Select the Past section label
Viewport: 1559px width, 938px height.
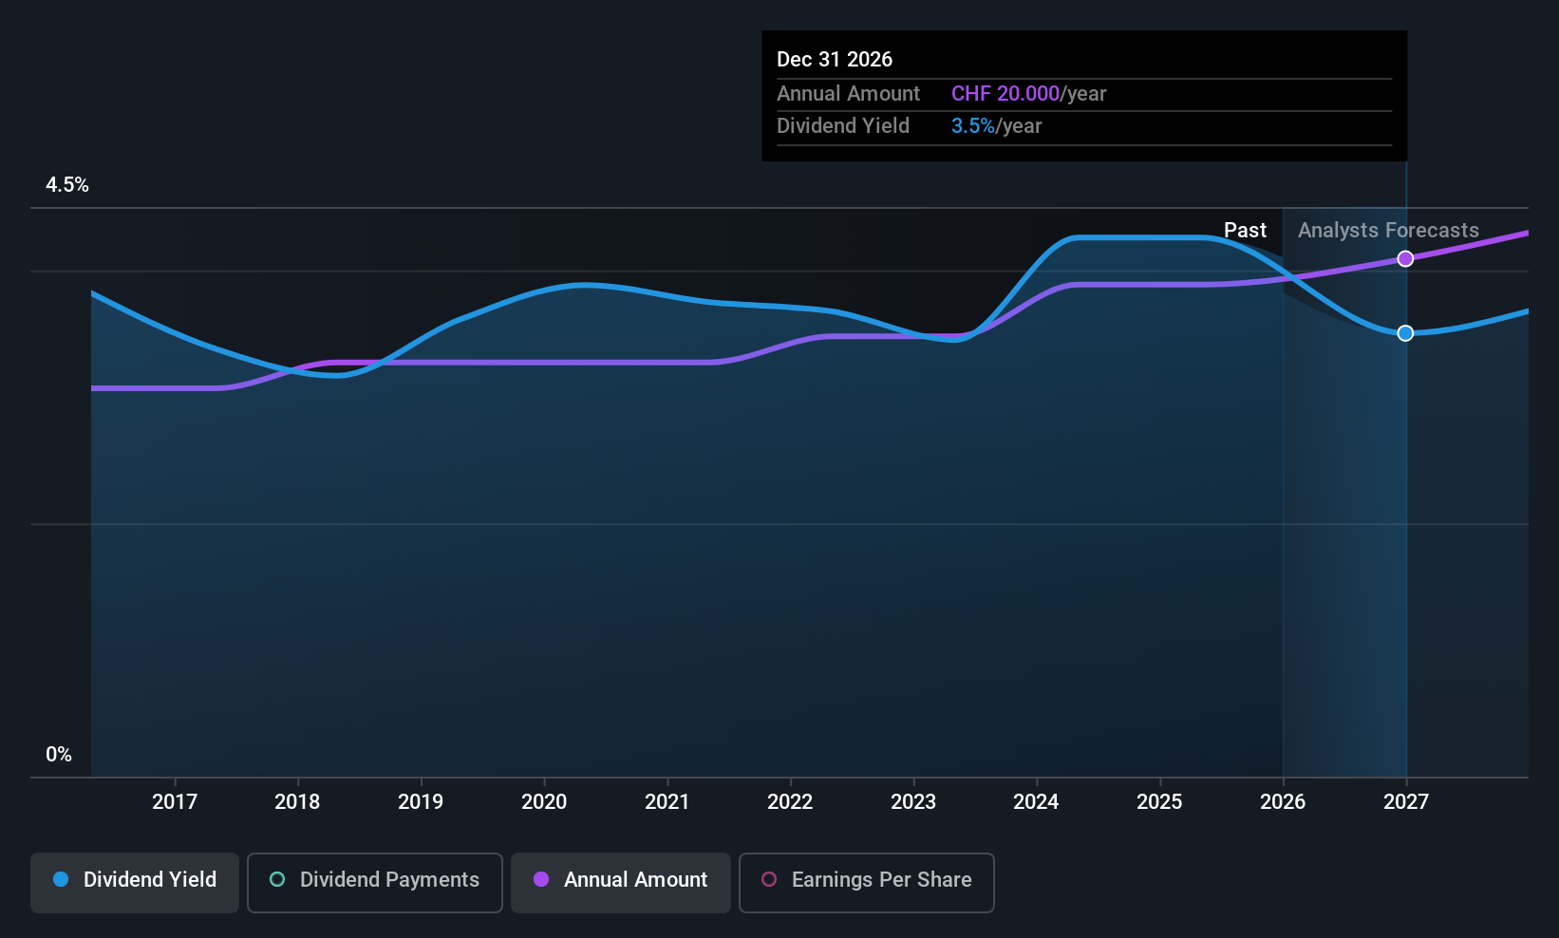[1245, 230]
